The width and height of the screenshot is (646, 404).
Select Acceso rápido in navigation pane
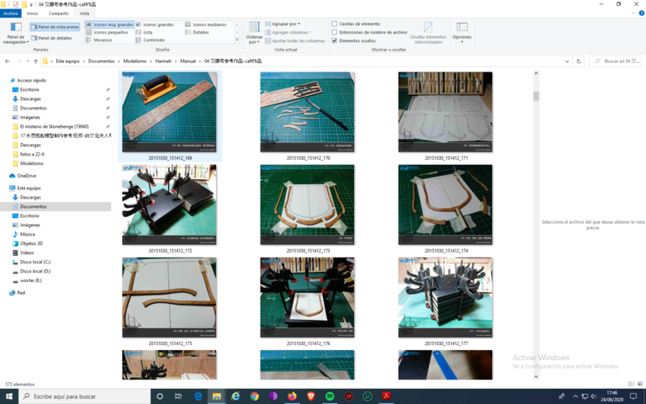pos(32,81)
